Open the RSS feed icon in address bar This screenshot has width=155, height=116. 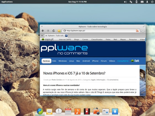click(137, 31)
